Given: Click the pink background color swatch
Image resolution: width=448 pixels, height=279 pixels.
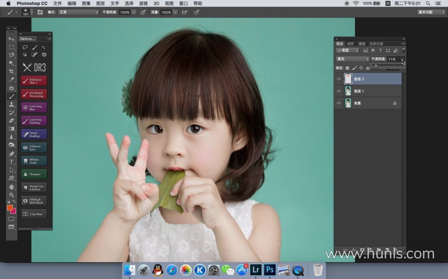Looking at the screenshot, I should (14, 211).
